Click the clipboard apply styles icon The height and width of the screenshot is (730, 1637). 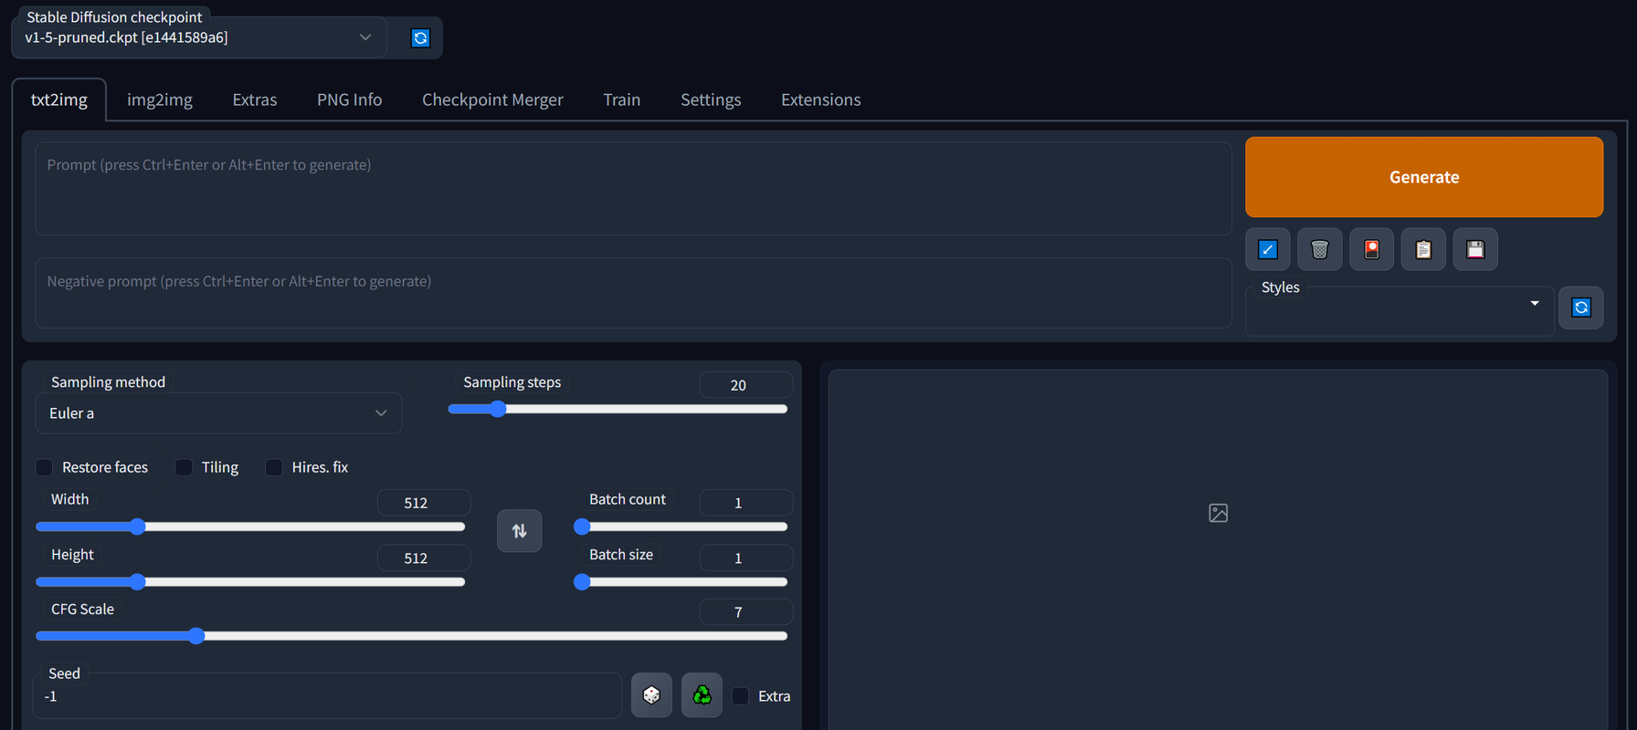click(1423, 249)
